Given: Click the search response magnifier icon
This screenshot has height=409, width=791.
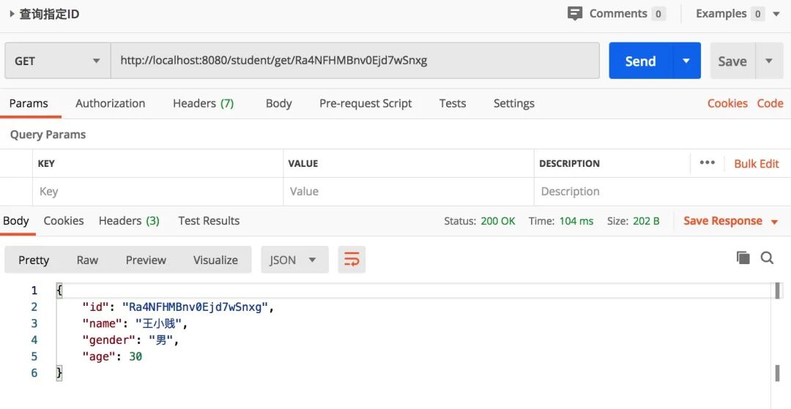Looking at the screenshot, I should tap(767, 258).
